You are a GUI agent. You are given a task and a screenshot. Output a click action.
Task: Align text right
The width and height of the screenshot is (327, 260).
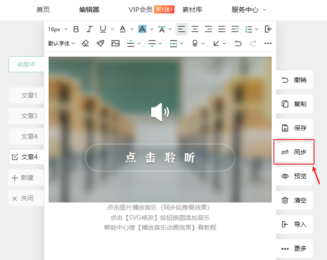208,29
